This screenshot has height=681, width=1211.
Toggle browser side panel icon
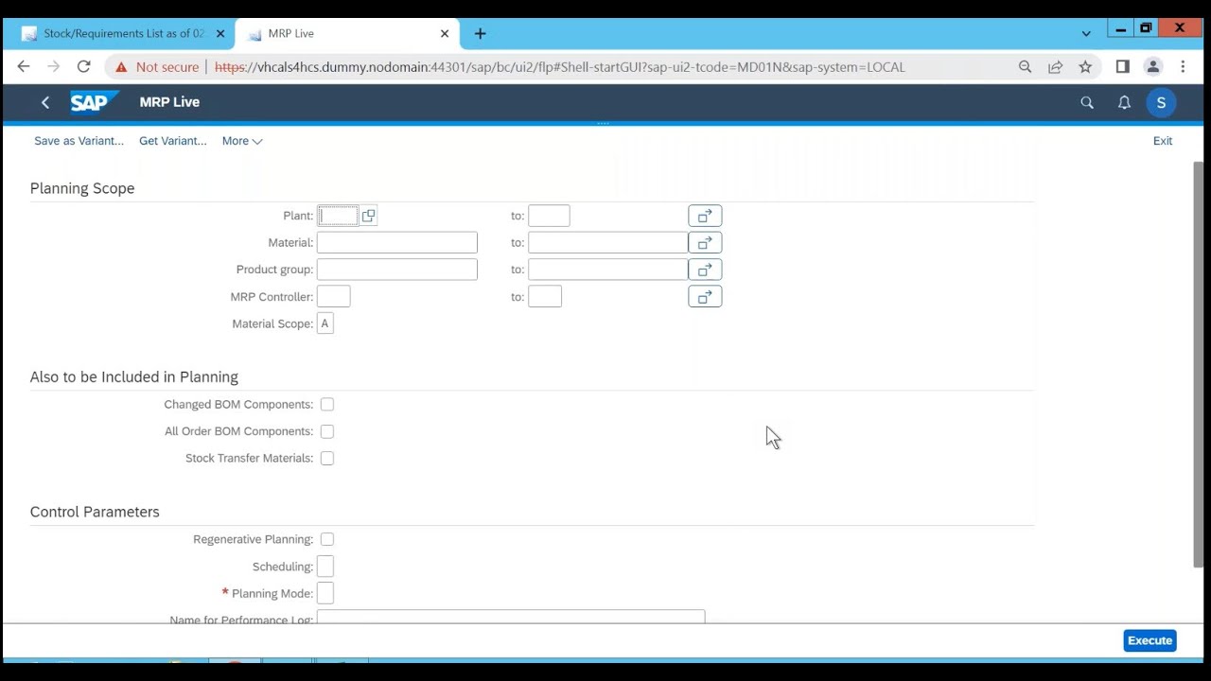[1122, 66]
